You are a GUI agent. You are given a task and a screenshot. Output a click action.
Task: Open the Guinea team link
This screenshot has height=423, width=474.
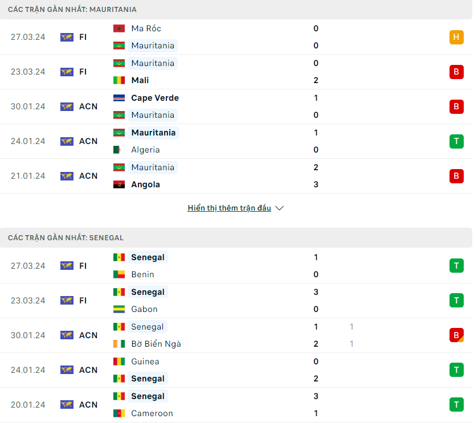[145, 362]
